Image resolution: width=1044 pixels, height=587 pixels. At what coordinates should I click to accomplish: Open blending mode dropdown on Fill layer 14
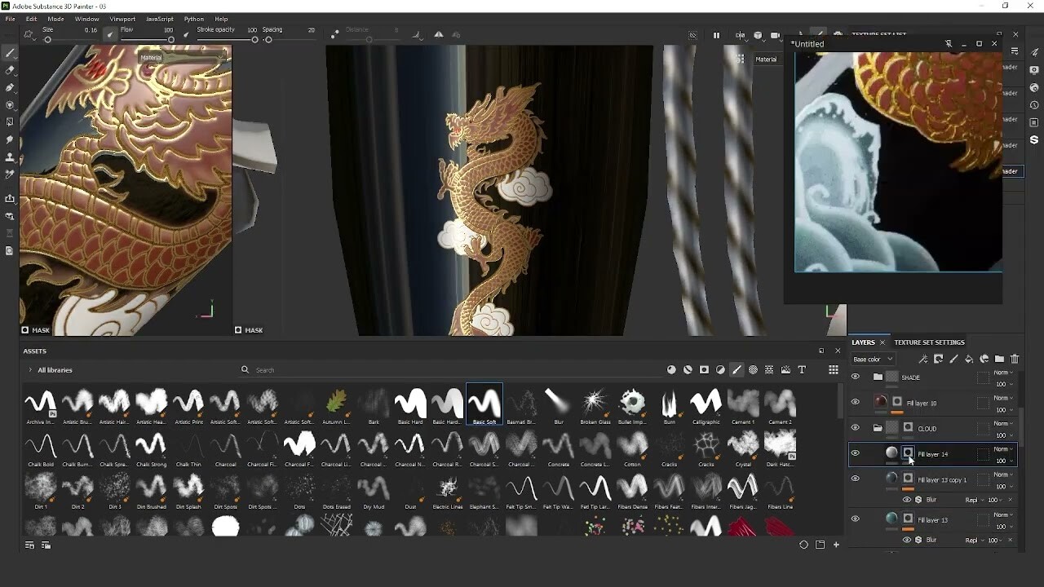pos(1002,449)
